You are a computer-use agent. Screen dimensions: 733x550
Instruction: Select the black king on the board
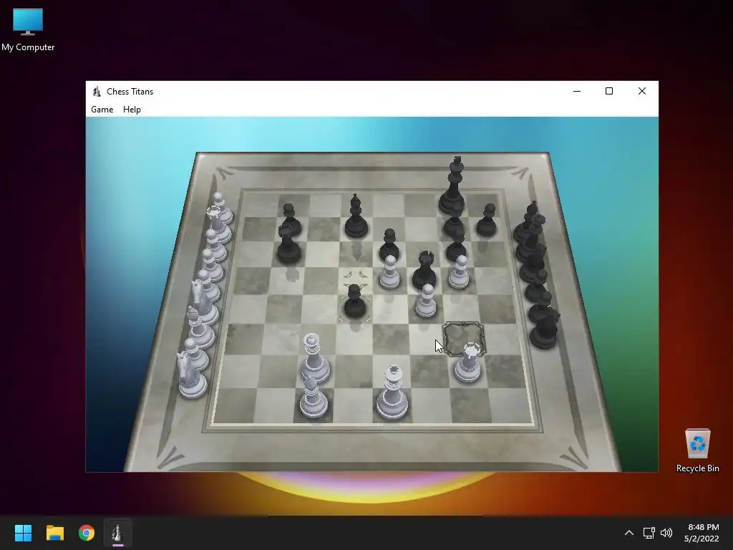point(453,187)
